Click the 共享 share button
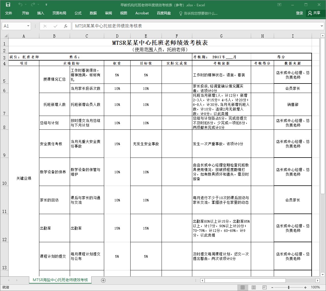The height and width of the screenshot is (291, 326). coord(315,13)
